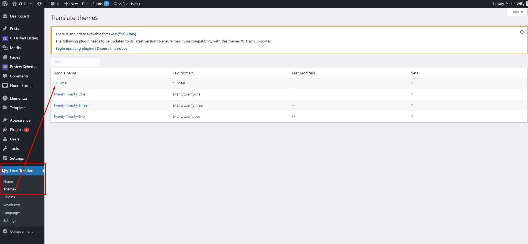Click the Last modified column header

pyautogui.click(x=303, y=73)
